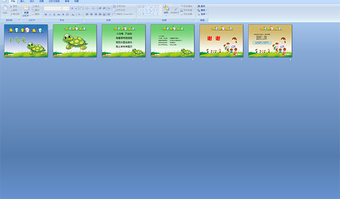Toggle Bold formatting button
Viewport: 340px width, 199px height.
point(46,15)
